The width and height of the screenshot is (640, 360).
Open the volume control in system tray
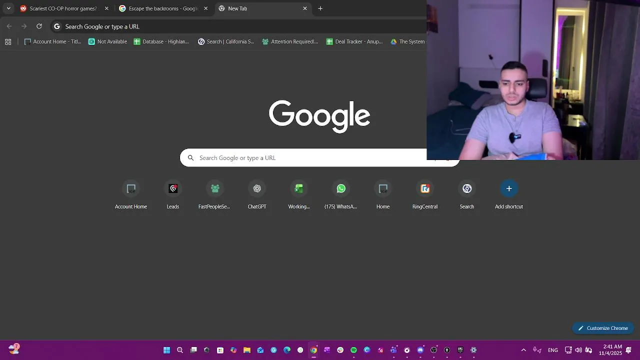click(x=578, y=350)
